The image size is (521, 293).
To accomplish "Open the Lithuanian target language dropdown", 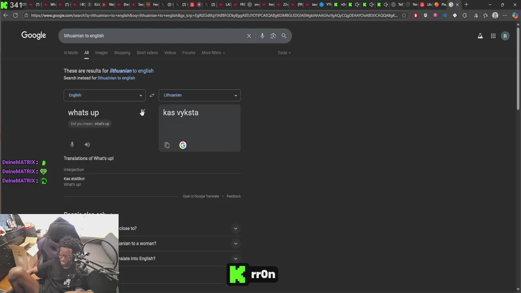I will pyautogui.click(x=199, y=95).
